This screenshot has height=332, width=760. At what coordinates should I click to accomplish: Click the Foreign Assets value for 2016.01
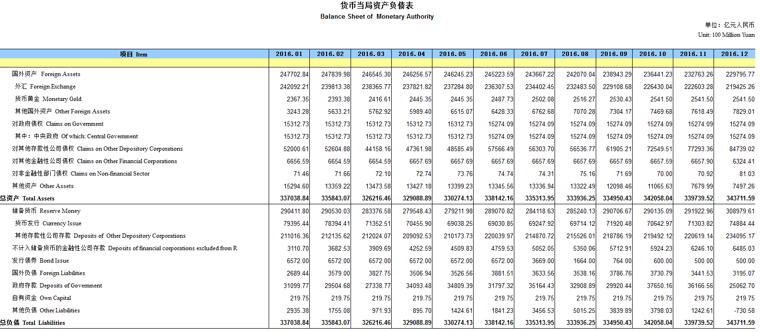[x=295, y=74]
